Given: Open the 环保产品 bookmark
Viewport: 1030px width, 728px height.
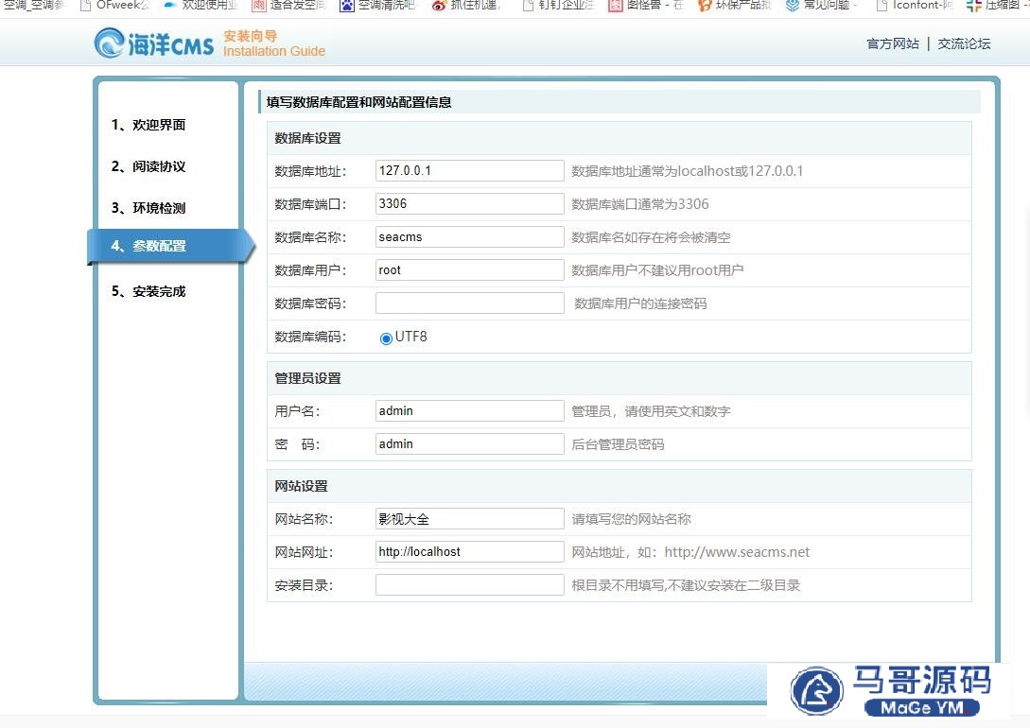Looking at the screenshot, I should tap(734, 6).
